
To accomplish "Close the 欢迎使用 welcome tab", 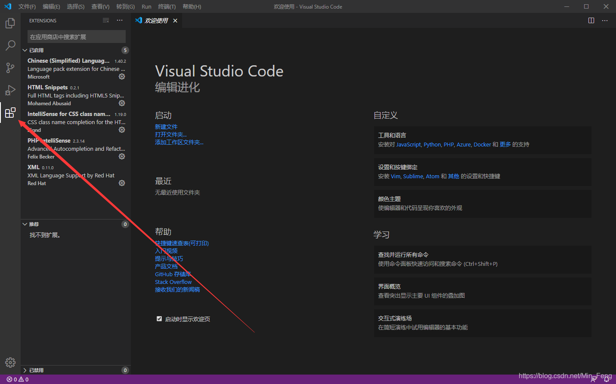I will (175, 21).
